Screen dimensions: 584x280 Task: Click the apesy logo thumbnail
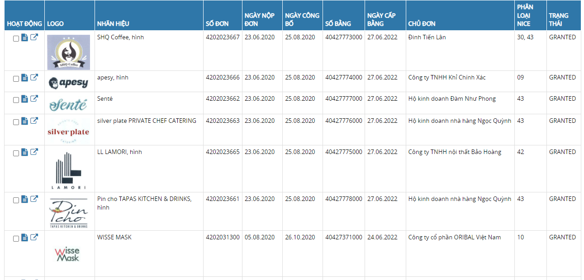[68, 83]
